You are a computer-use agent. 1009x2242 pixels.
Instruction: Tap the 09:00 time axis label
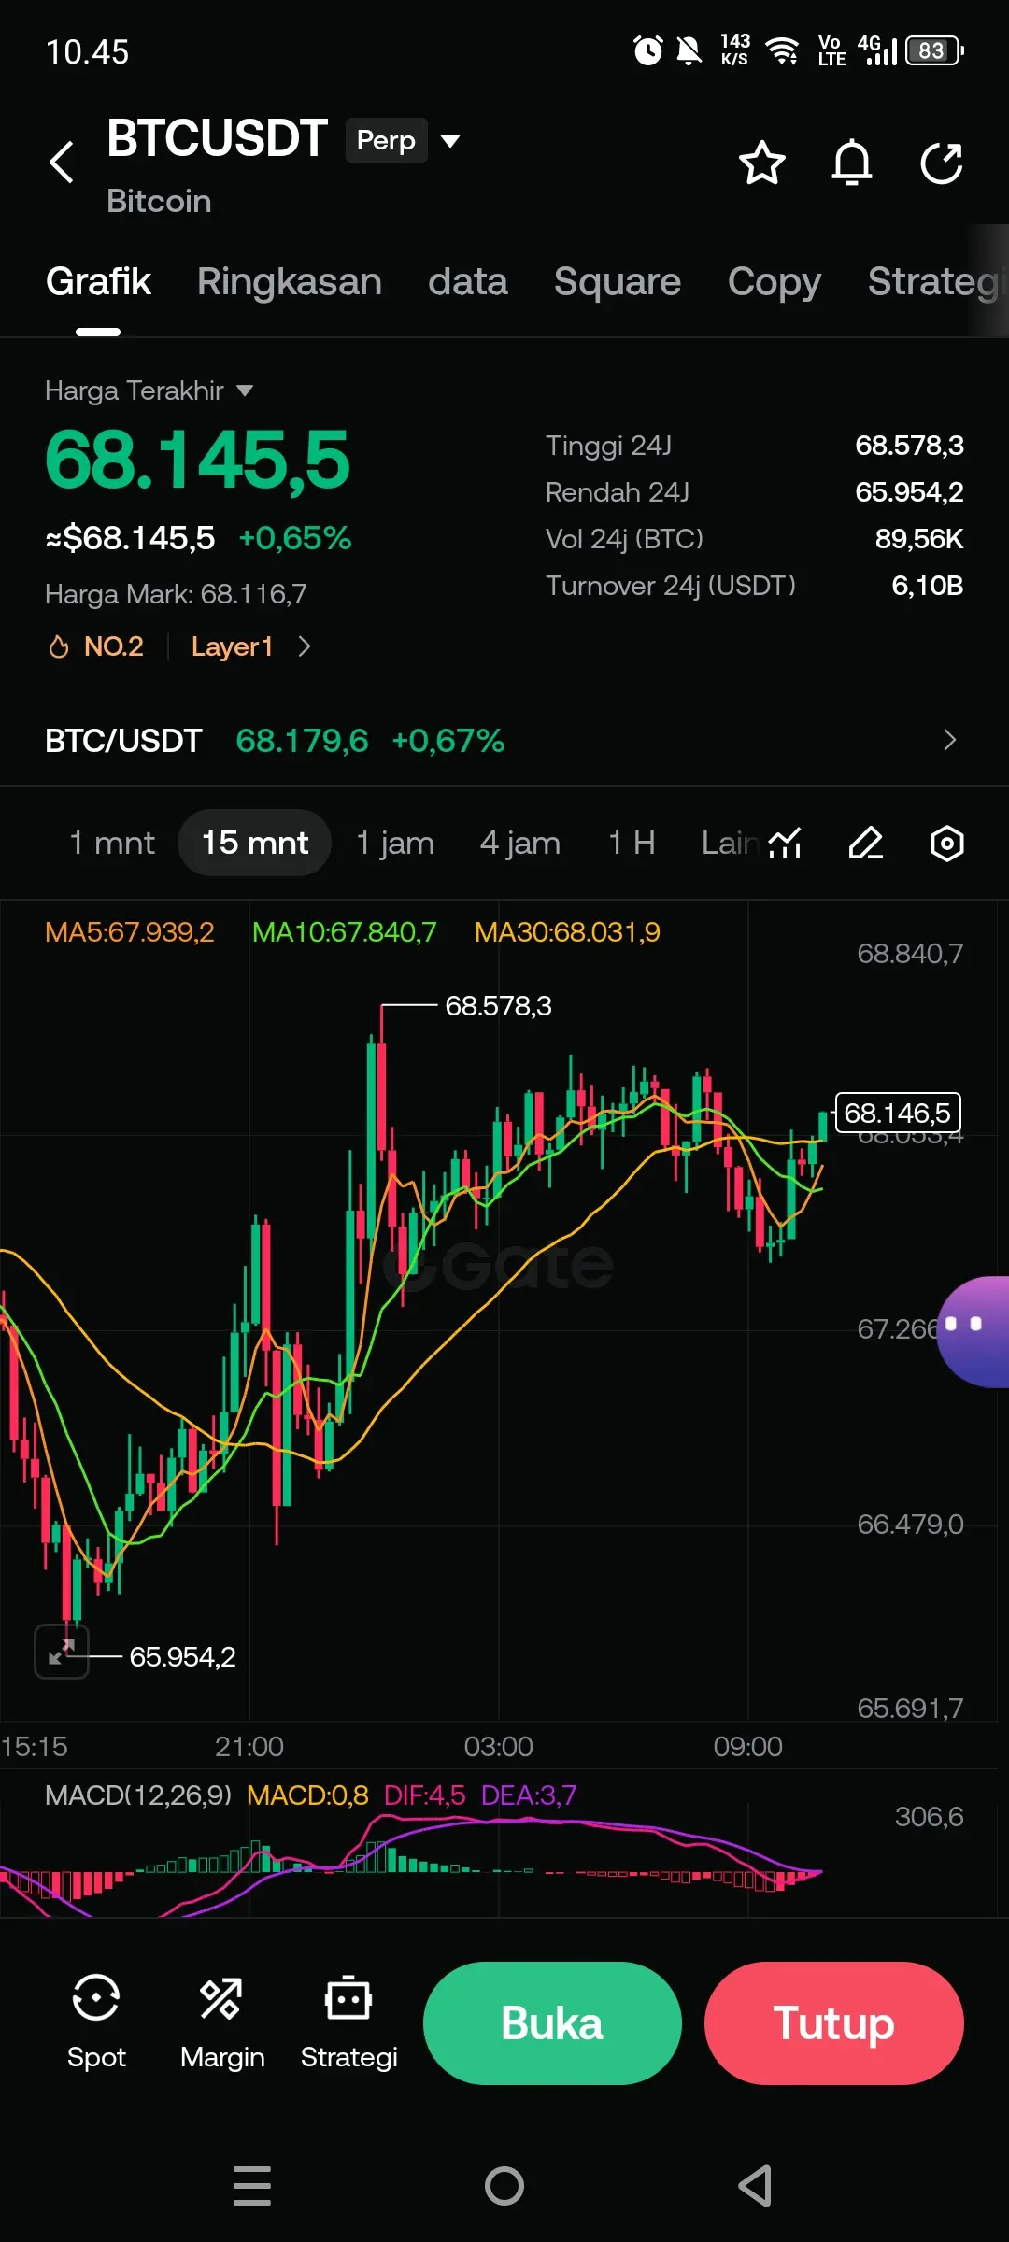click(747, 1747)
